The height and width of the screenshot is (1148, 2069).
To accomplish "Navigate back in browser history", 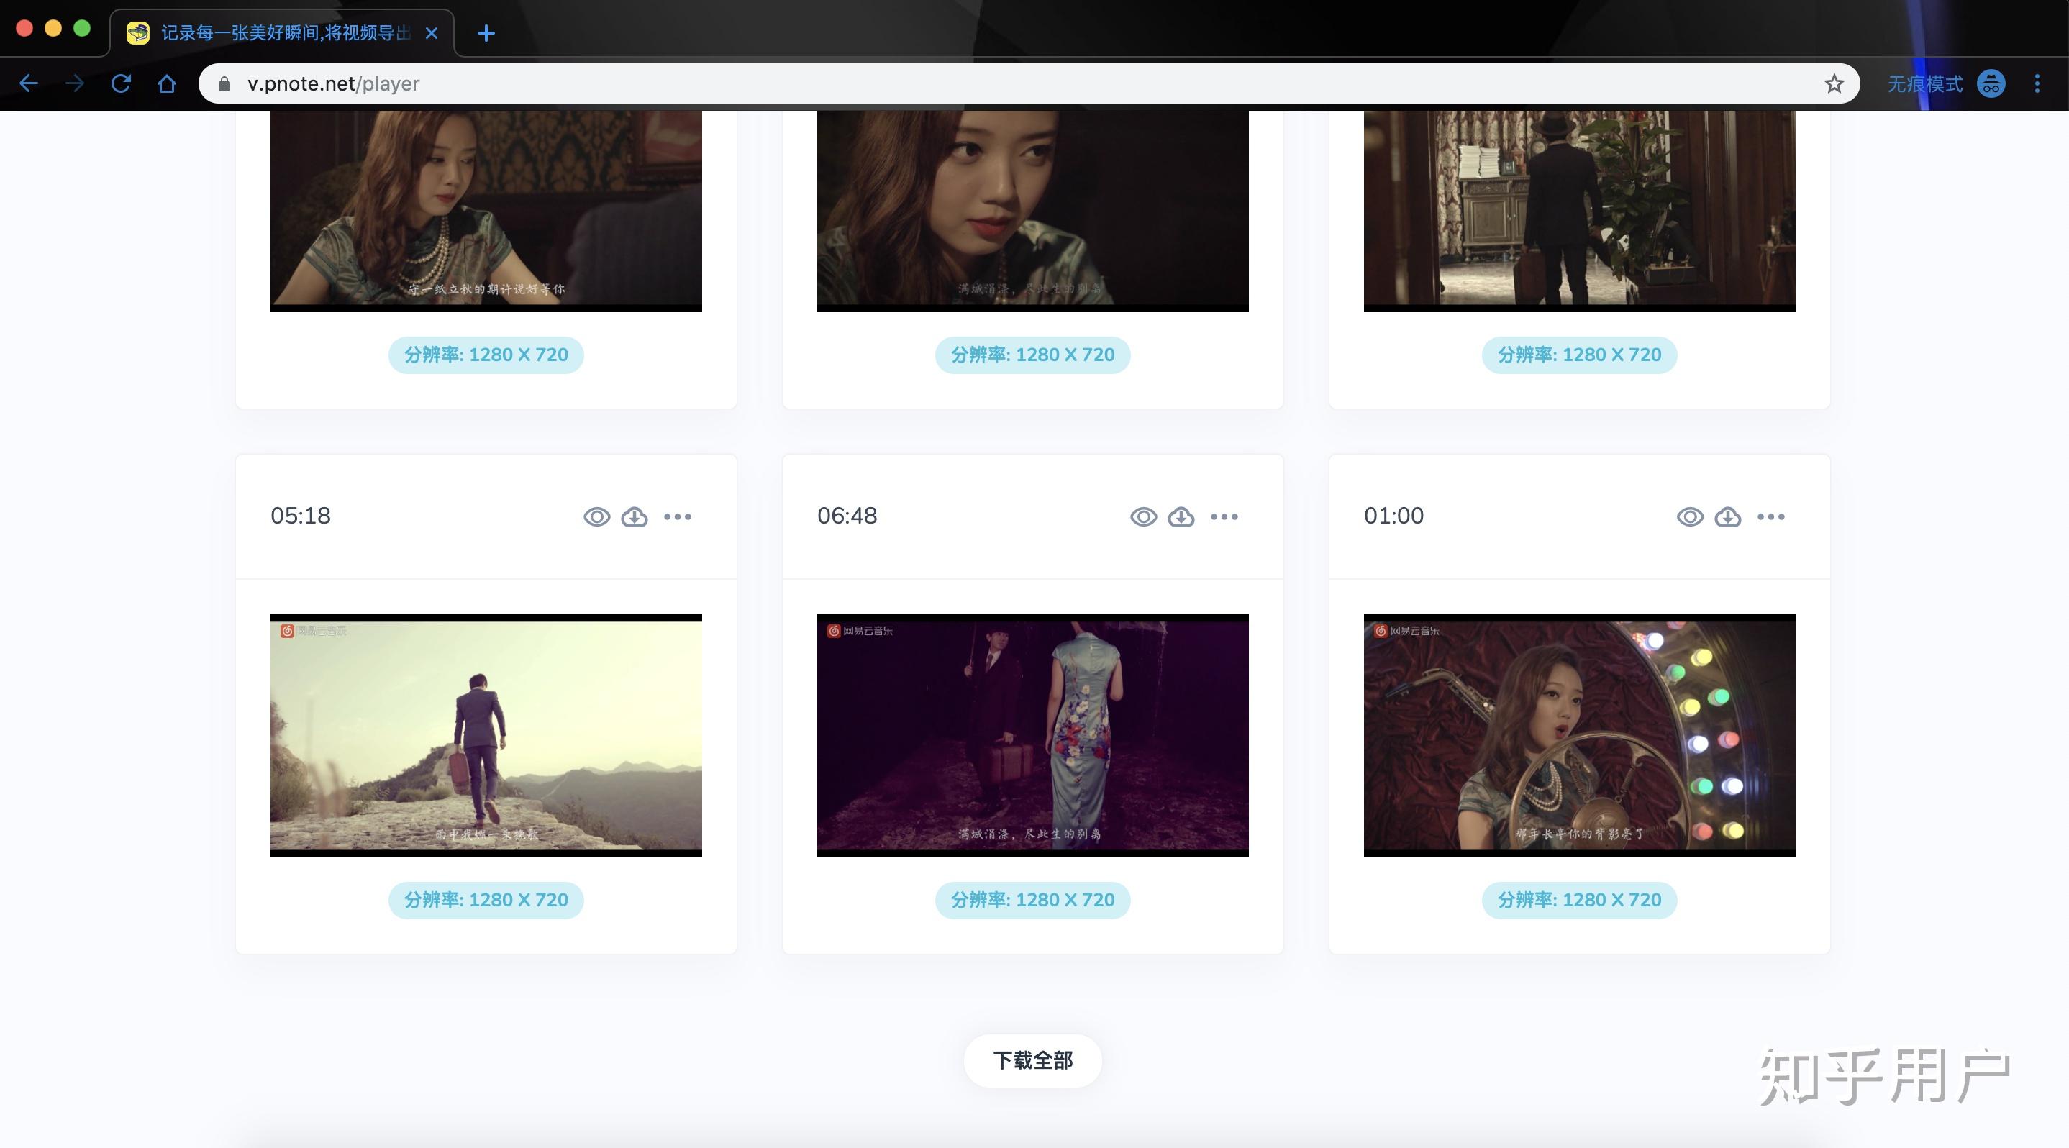I will pos(29,83).
